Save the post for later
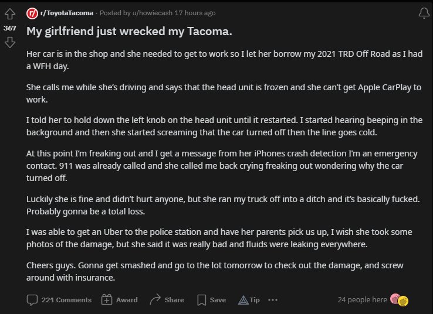Image resolution: width=433 pixels, height=314 pixels. click(212, 300)
